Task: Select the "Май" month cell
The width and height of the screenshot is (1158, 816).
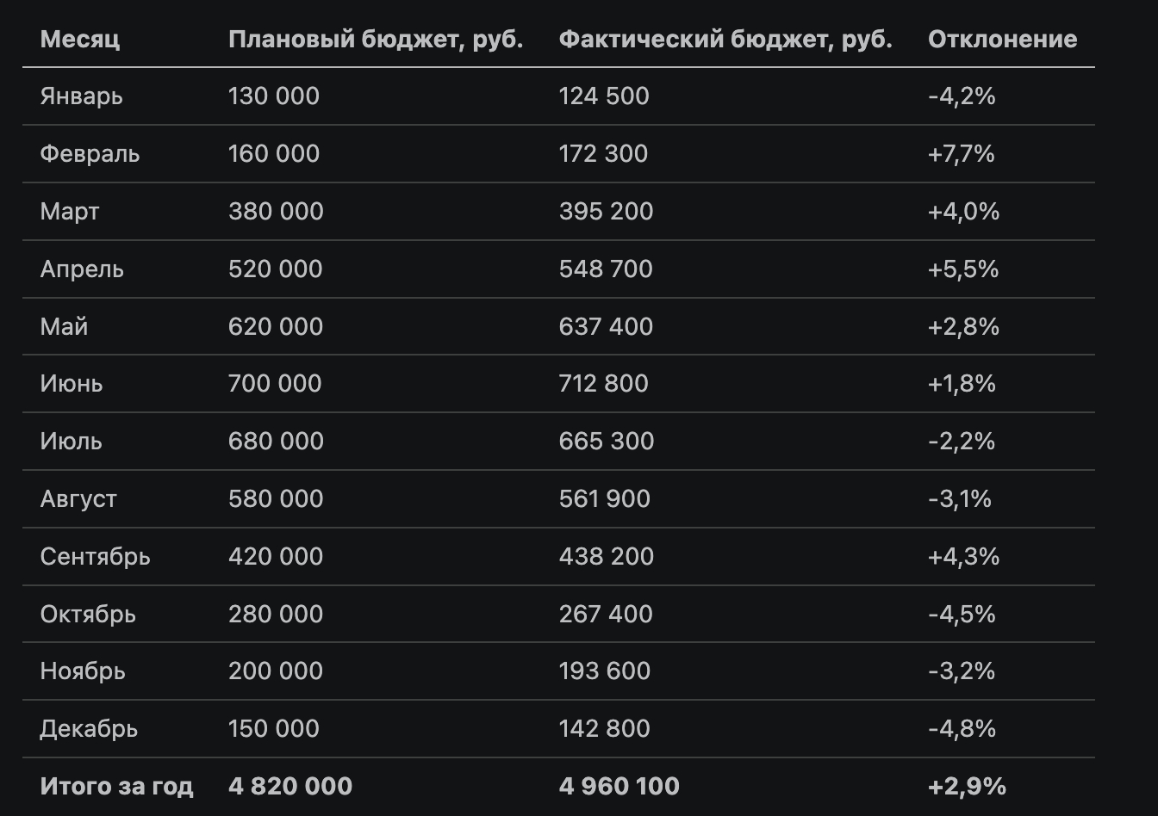Action: click(x=64, y=327)
